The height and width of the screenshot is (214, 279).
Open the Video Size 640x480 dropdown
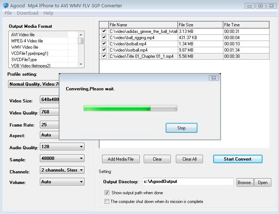(x=49, y=100)
